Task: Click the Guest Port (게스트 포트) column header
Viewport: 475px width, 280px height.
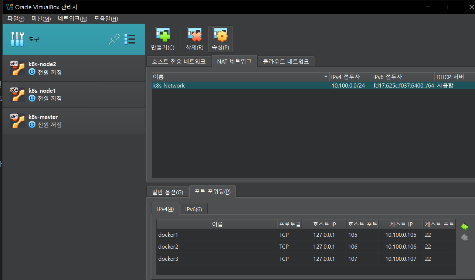Action: click(439, 224)
